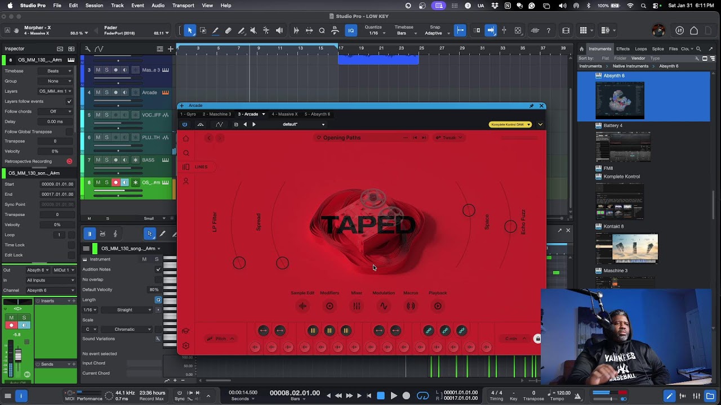Select the Range tool in the toolbar
Viewport: 721px width, 405px height.
tap(203, 30)
